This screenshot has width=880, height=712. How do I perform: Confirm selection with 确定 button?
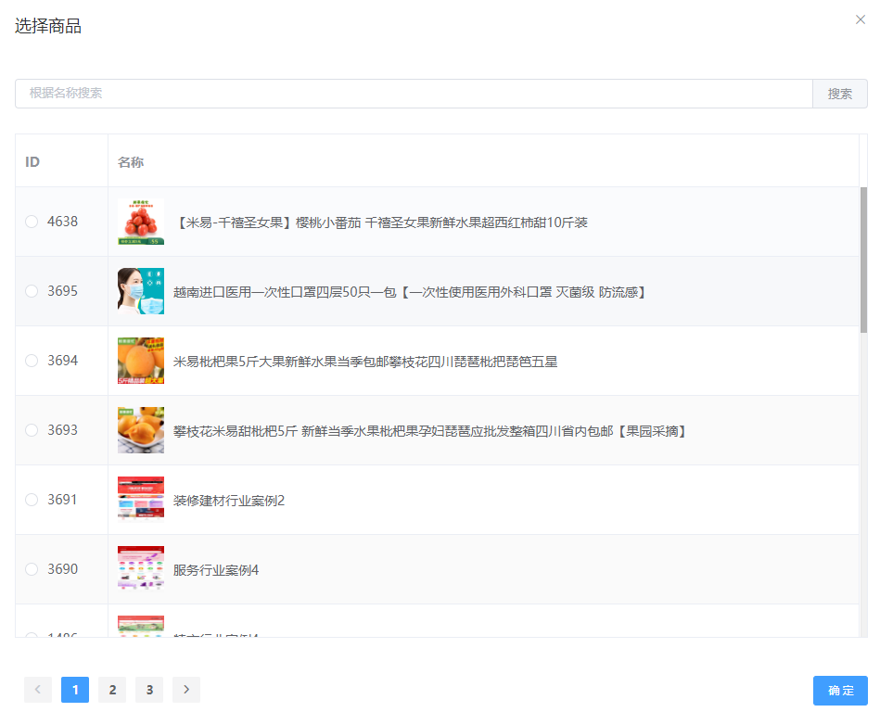pos(840,691)
